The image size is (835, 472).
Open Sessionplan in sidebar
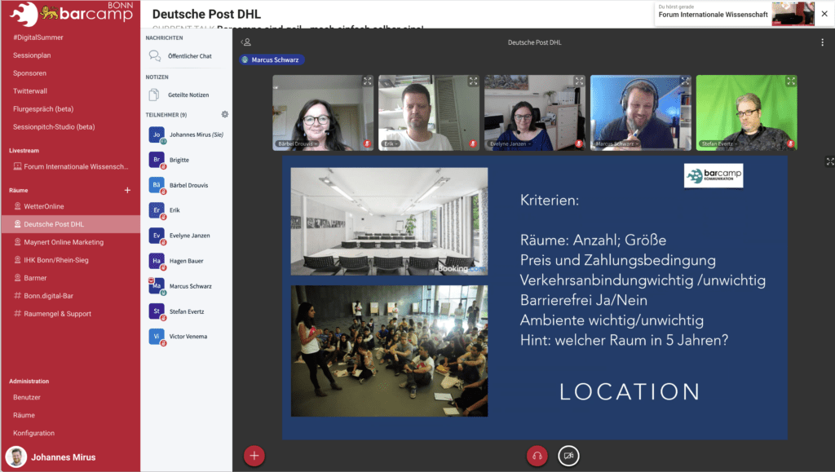click(32, 55)
